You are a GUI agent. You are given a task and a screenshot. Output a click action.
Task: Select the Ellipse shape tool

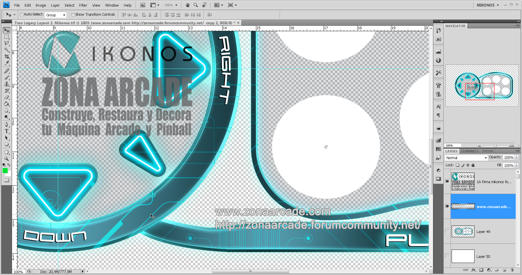tap(7, 145)
